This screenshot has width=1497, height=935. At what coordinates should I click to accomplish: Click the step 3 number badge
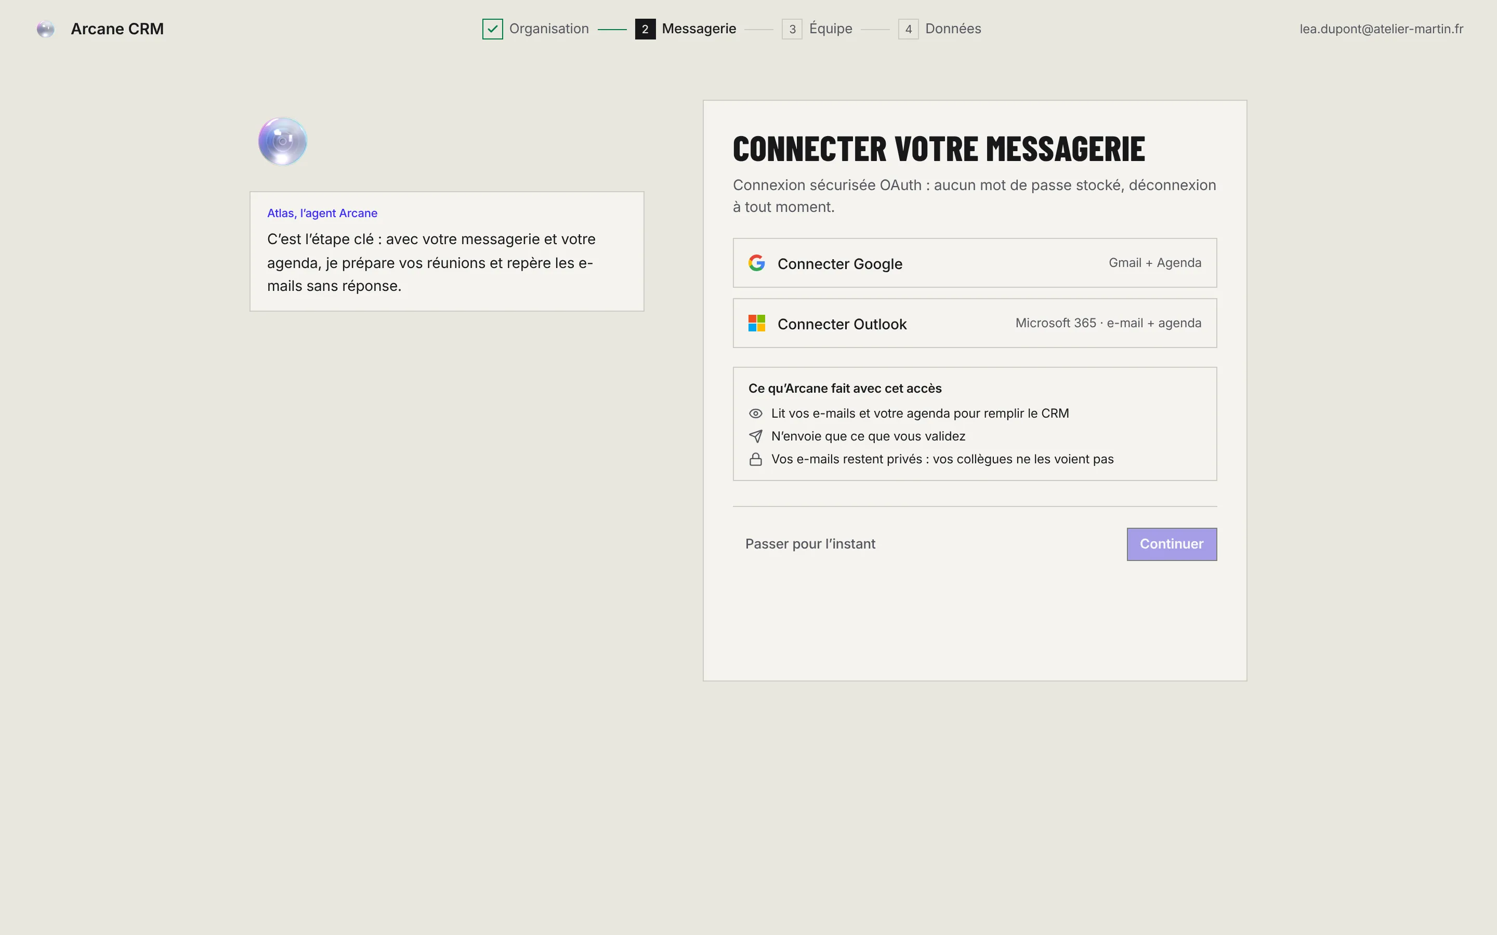[x=792, y=29]
